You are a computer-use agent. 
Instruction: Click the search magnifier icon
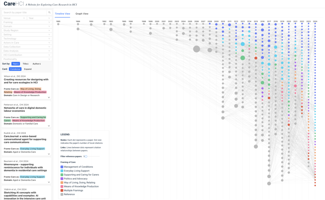(x=49, y=12)
